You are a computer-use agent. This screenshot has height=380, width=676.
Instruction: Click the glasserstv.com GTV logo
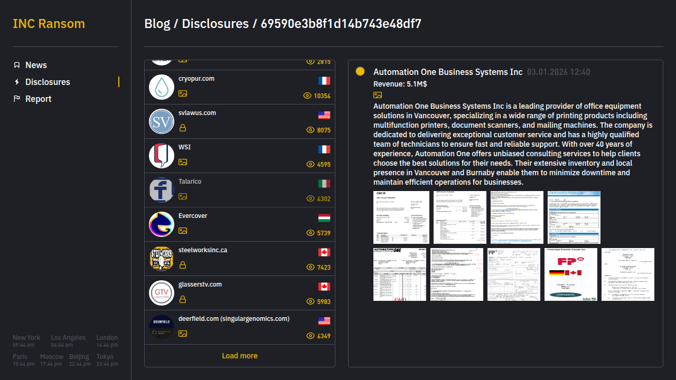pyautogui.click(x=162, y=293)
